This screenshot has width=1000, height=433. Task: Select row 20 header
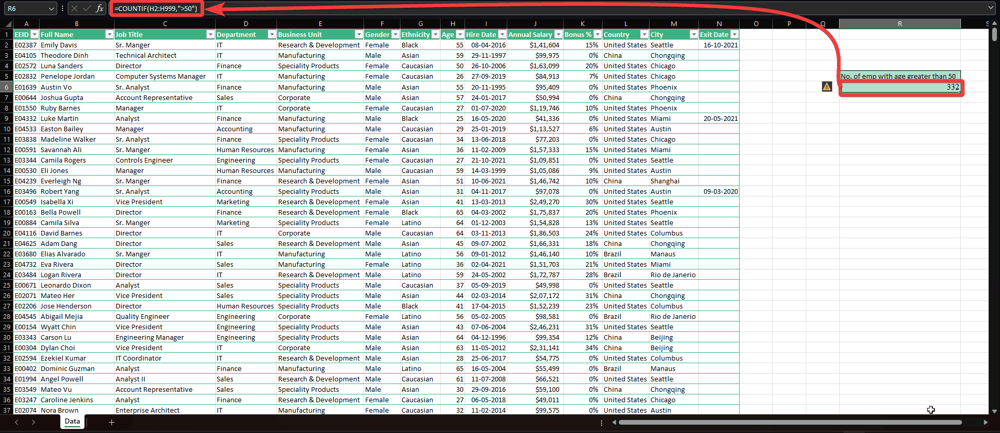click(6, 233)
